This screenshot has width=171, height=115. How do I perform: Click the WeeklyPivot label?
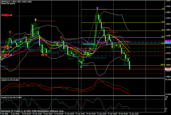[89, 44]
